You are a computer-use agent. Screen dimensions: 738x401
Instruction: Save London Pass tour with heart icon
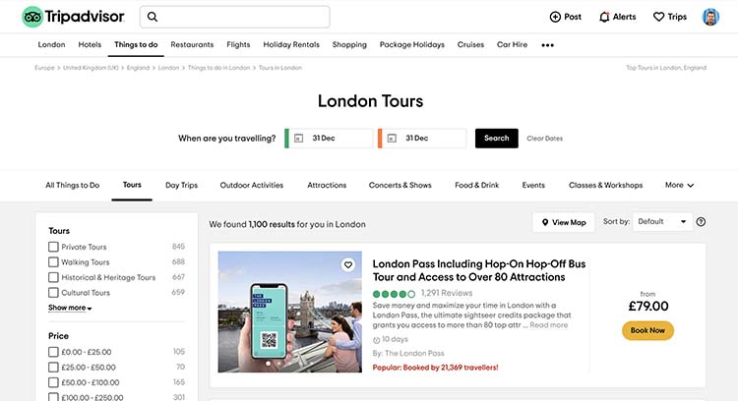tap(347, 265)
